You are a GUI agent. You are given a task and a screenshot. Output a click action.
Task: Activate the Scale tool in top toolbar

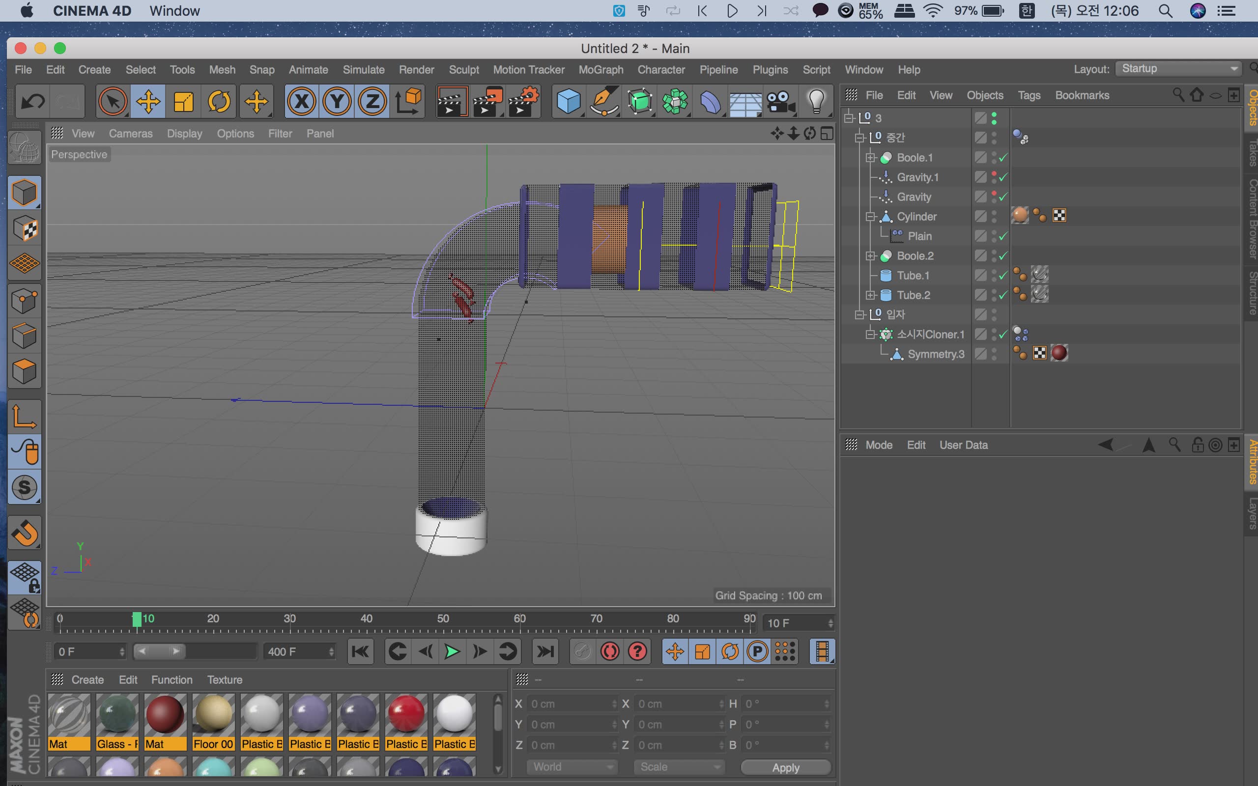tap(183, 101)
